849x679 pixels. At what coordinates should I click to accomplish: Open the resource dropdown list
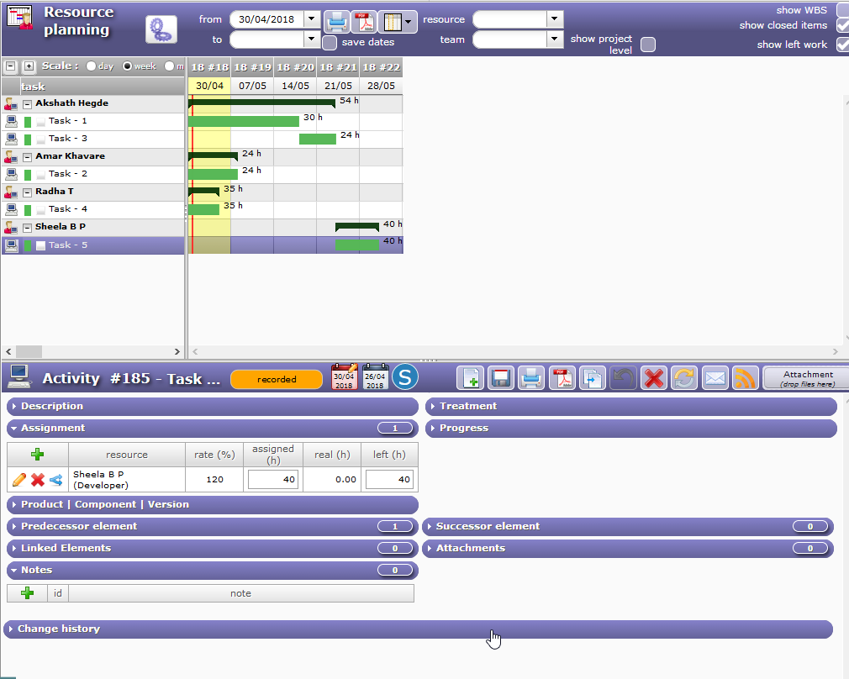coord(554,18)
